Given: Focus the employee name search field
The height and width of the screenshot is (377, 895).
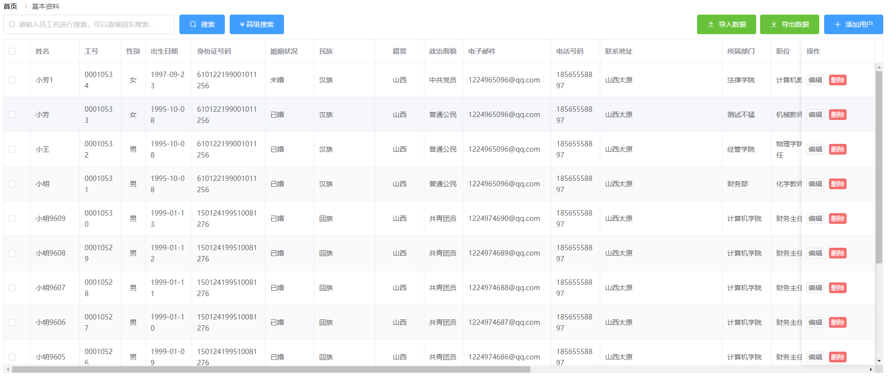Looking at the screenshot, I should click(x=89, y=24).
